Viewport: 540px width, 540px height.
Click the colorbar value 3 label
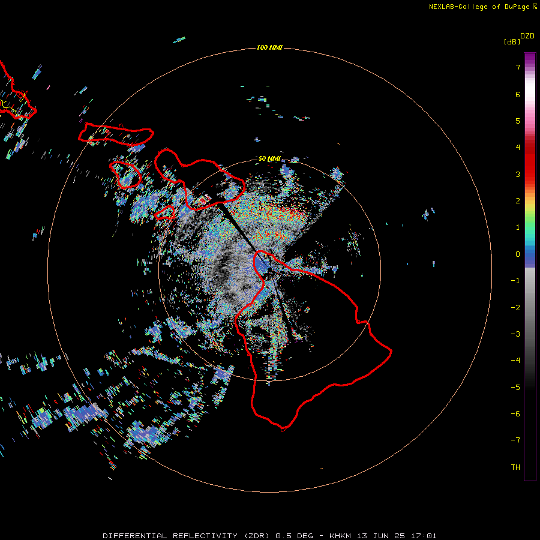click(518, 174)
